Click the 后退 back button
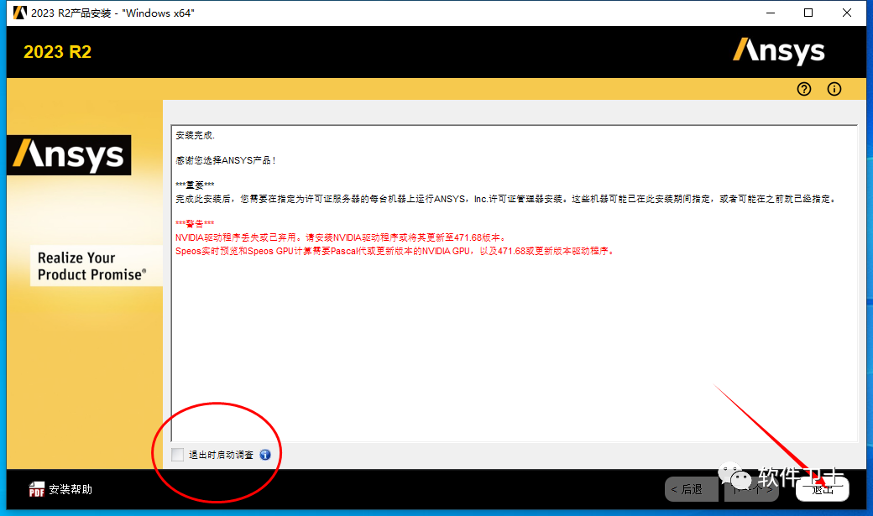The image size is (873, 516). click(x=691, y=489)
